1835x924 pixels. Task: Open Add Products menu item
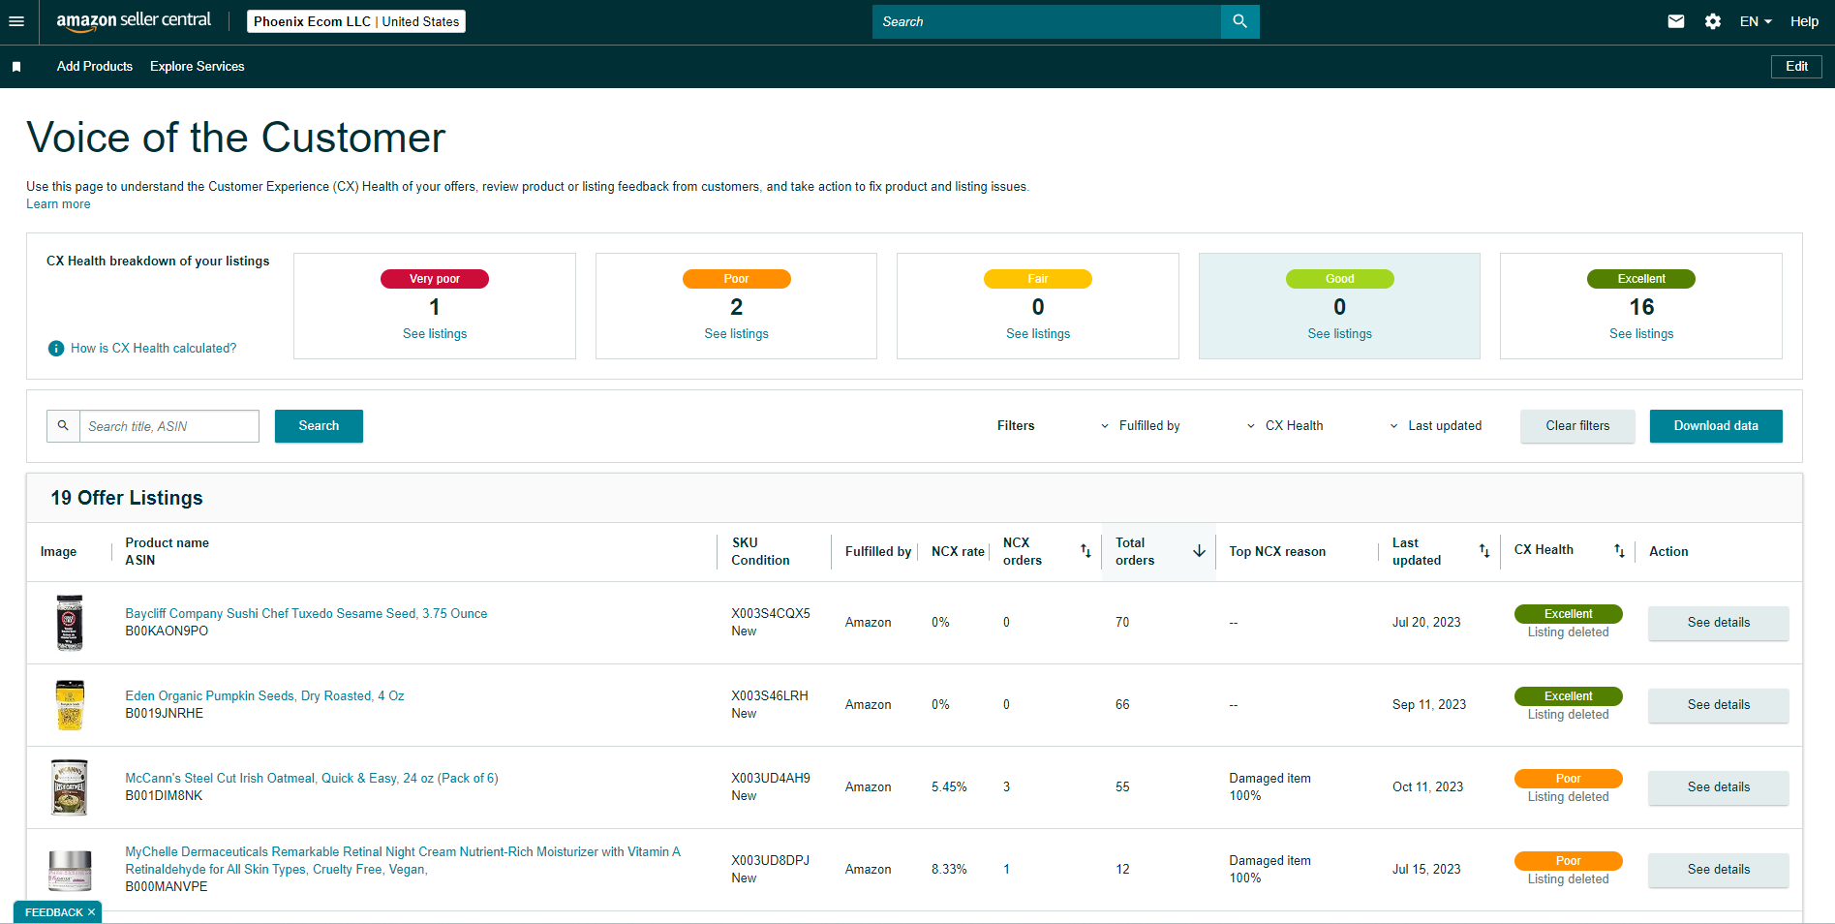pos(95,67)
